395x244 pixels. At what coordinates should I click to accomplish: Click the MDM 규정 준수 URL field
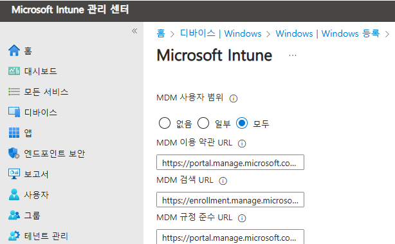pos(230,237)
